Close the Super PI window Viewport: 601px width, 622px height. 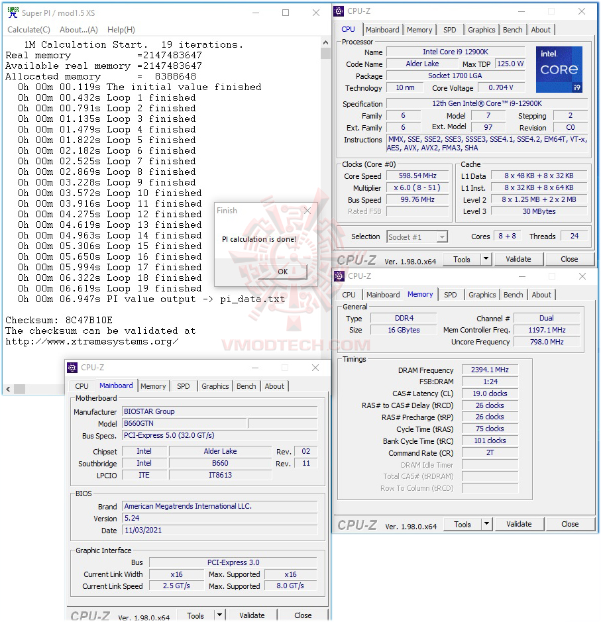pyautogui.click(x=316, y=13)
